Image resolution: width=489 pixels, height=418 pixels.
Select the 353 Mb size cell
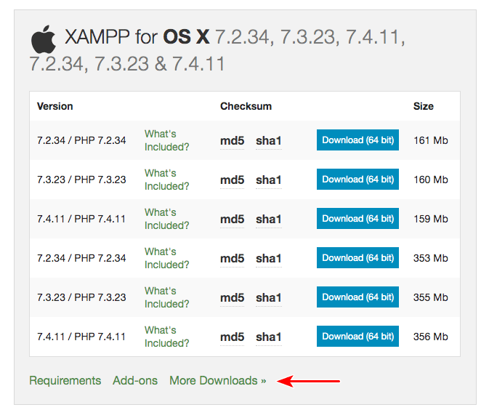coord(431,258)
